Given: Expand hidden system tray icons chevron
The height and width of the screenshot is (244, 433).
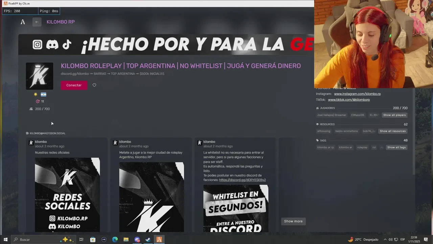Looking at the screenshot, I should pyautogui.click(x=385, y=240).
